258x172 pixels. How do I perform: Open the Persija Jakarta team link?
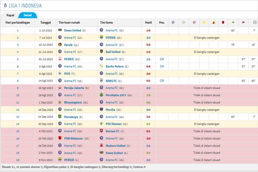[74, 88]
